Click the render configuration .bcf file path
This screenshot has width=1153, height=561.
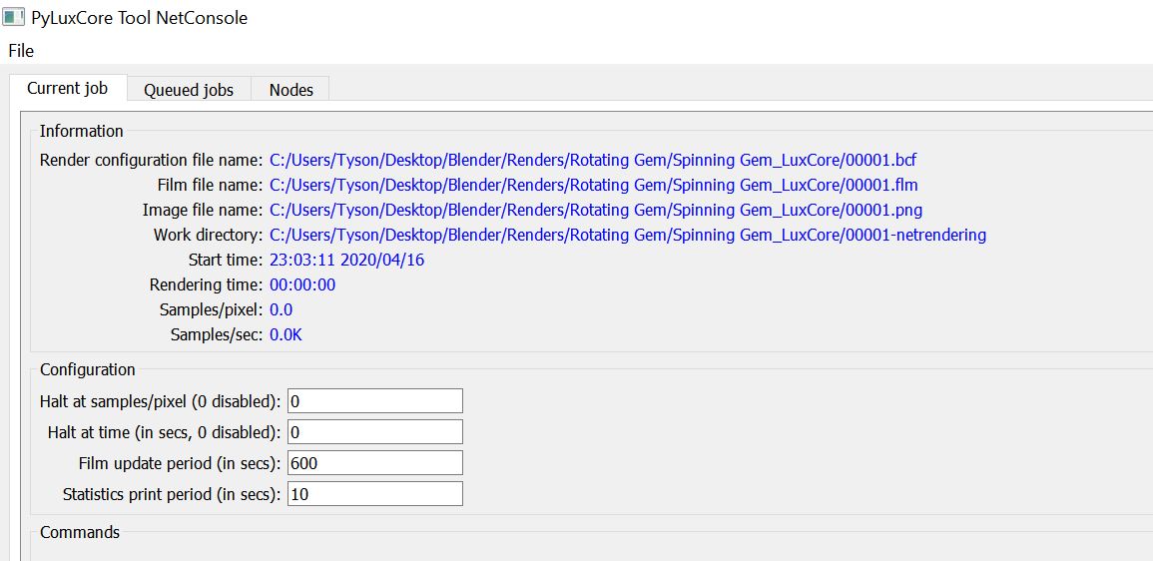593,160
